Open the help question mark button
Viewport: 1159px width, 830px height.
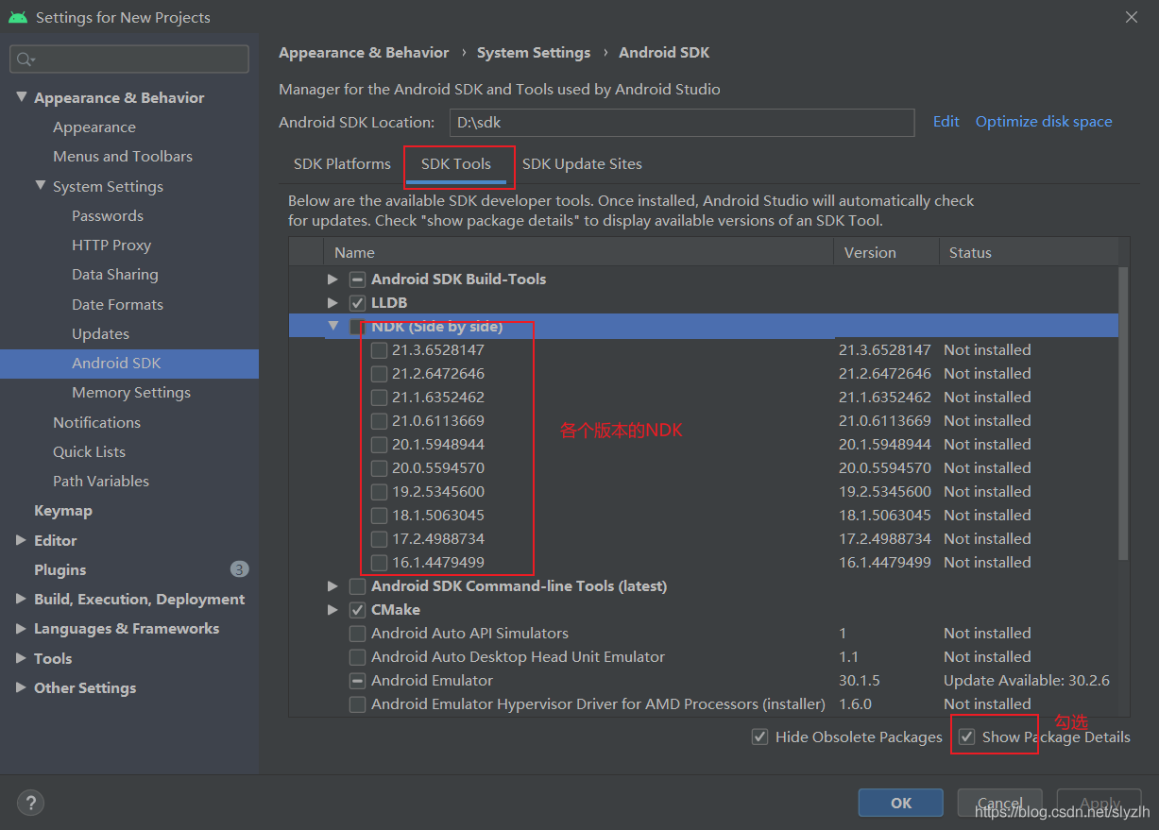click(x=30, y=804)
